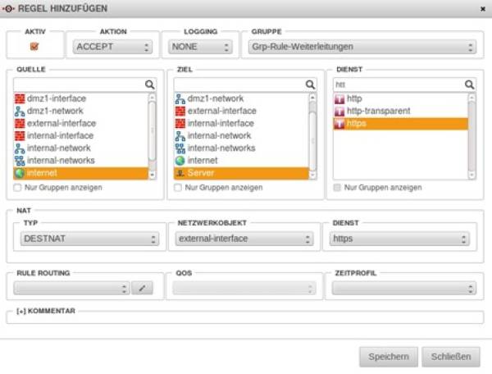This screenshot has width=492, height=374.
Task: Select the internet globe entry in Quelle list
Action: pos(20,173)
